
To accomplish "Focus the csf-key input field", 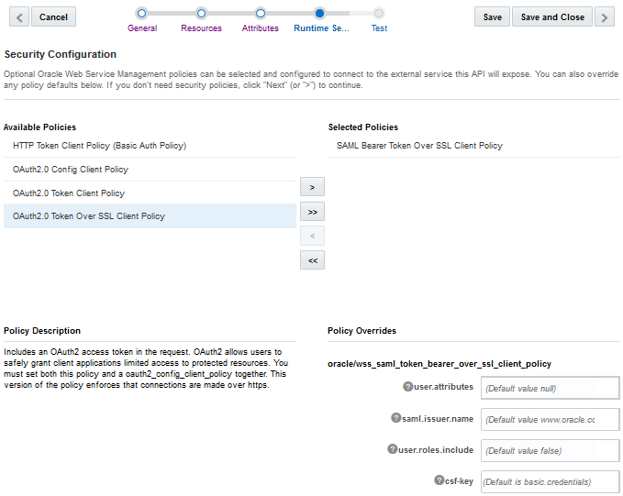I will pos(550,481).
